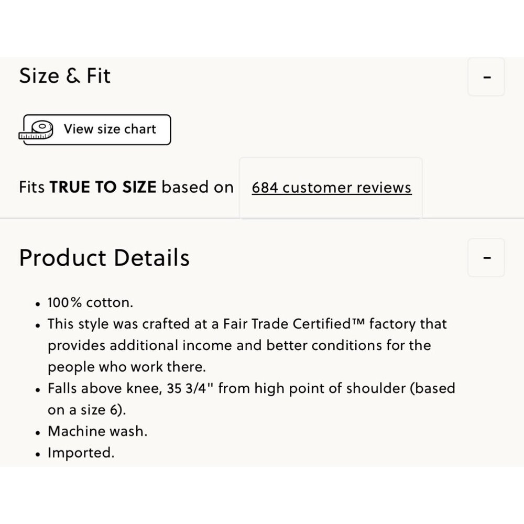Click the word Fits before TRUE TO SIZE
524x524 pixels.
[32, 188]
